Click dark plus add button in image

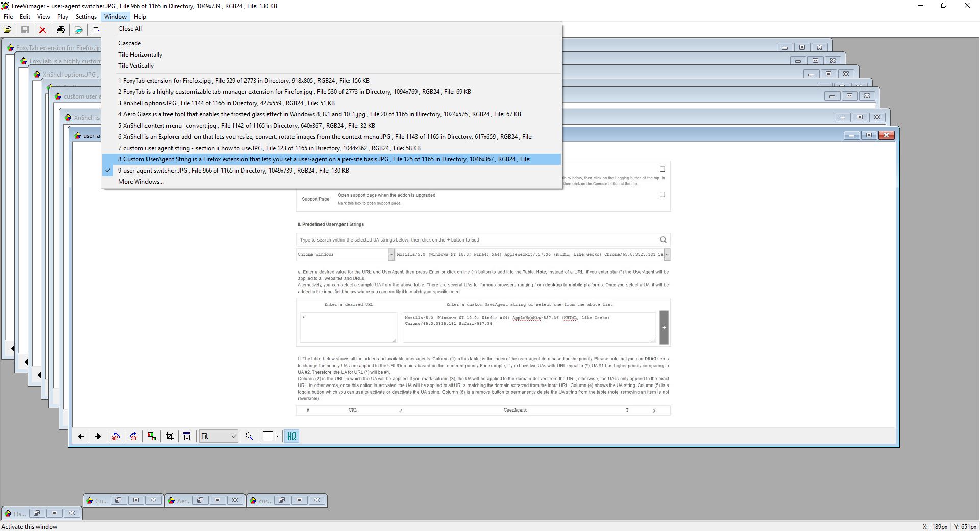pos(664,327)
